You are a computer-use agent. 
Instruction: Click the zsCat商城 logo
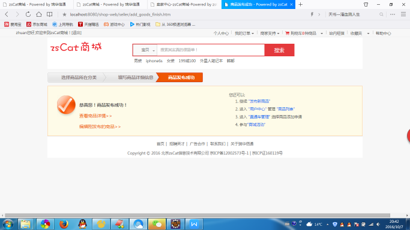point(76,47)
